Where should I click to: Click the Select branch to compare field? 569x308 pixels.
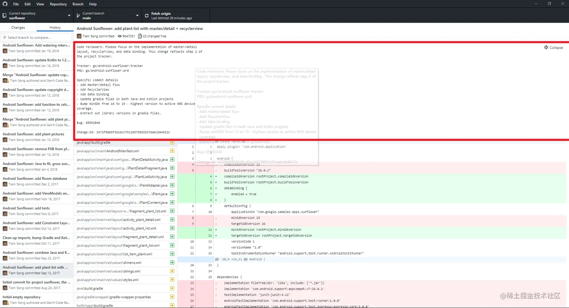tap(37, 38)
